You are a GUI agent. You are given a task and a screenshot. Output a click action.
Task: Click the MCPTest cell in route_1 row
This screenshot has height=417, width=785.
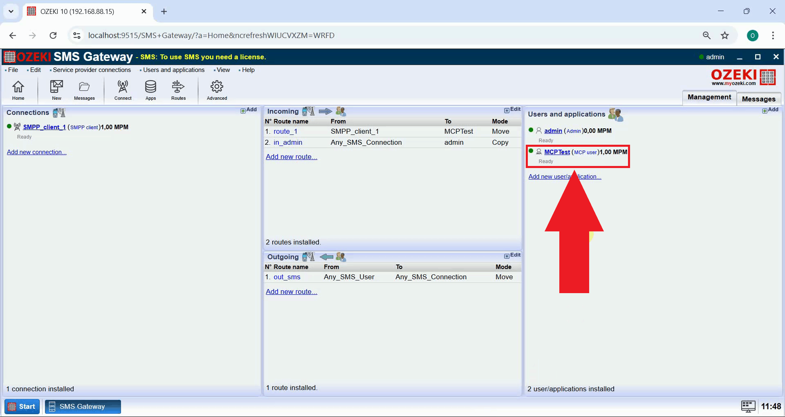point(458,131)
